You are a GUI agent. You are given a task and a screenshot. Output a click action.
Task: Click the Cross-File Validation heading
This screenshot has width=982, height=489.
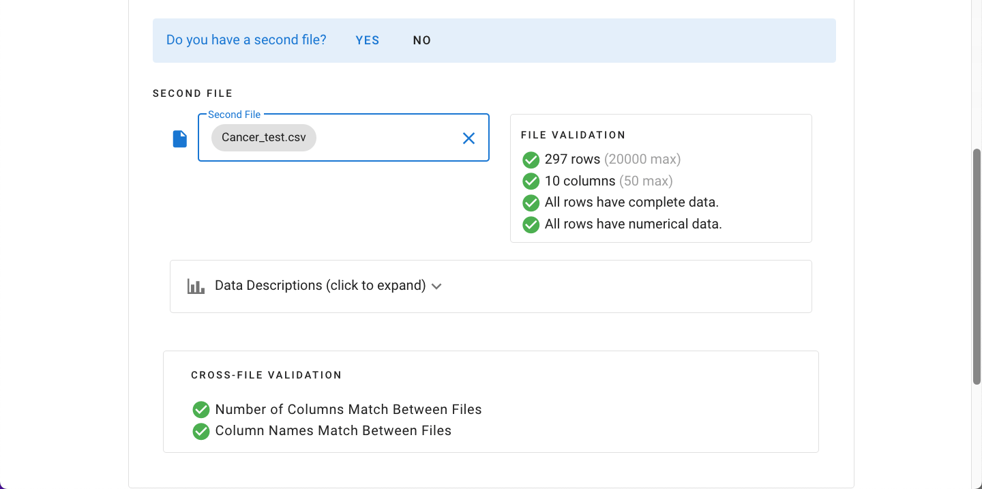click(267, 375)
